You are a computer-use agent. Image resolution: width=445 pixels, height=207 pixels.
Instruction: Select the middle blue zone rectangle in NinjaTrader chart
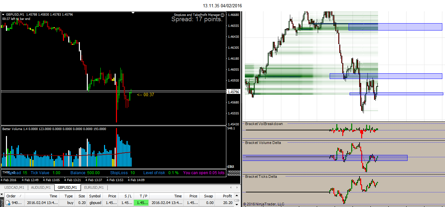(386, 76)
